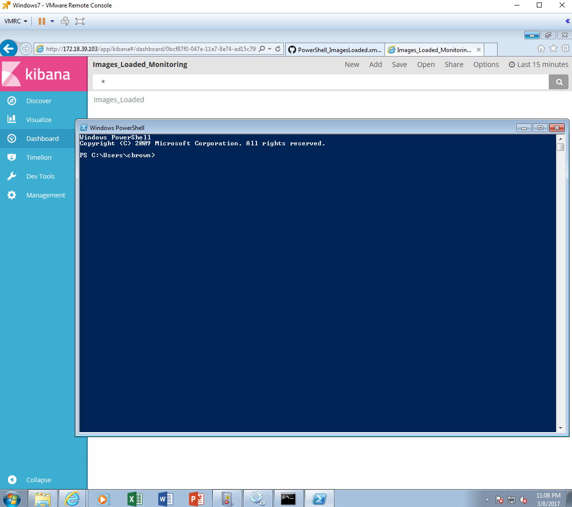Expand the address bar autocomplete dropdown
Image resolution: width=572 pixels, height=507 pixels.
(x=269, y=49)
